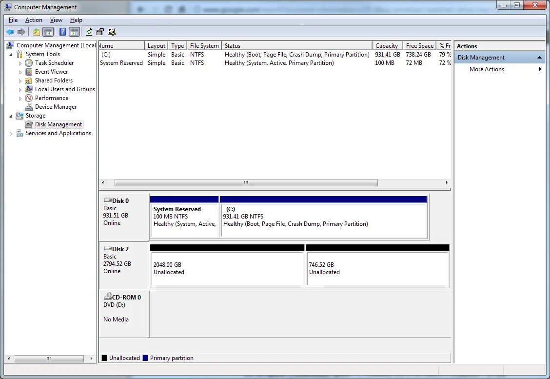Sort by File System column header

[204, 46]
